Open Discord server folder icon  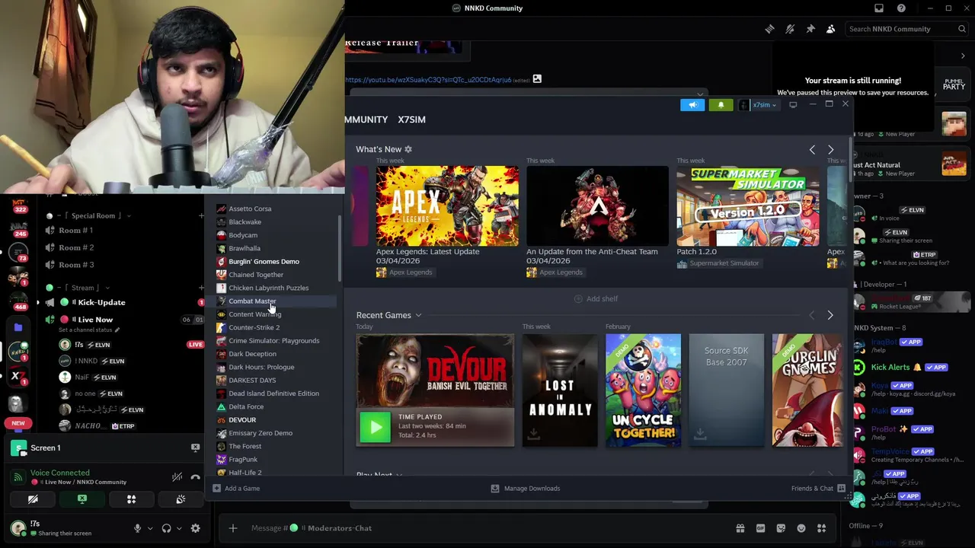click(18, 328)
